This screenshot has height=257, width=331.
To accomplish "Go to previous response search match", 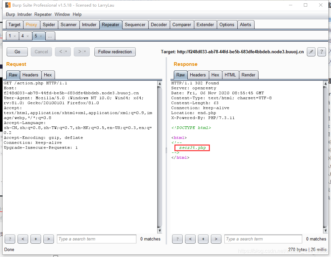I will pos(190,239).
